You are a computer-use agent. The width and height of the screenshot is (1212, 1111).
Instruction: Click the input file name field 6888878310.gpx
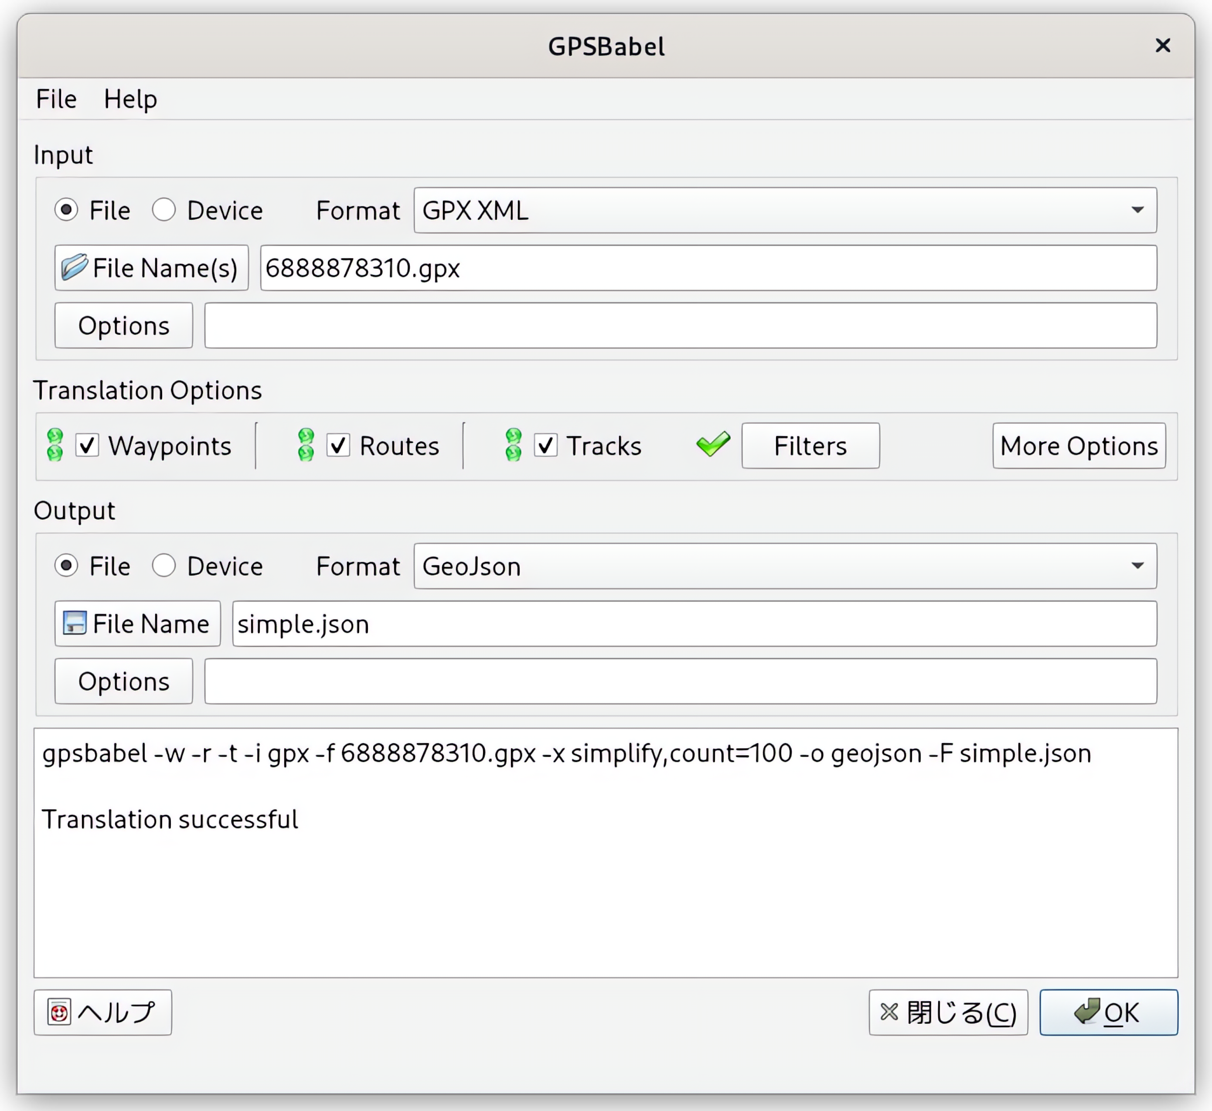tap(708, 268)
